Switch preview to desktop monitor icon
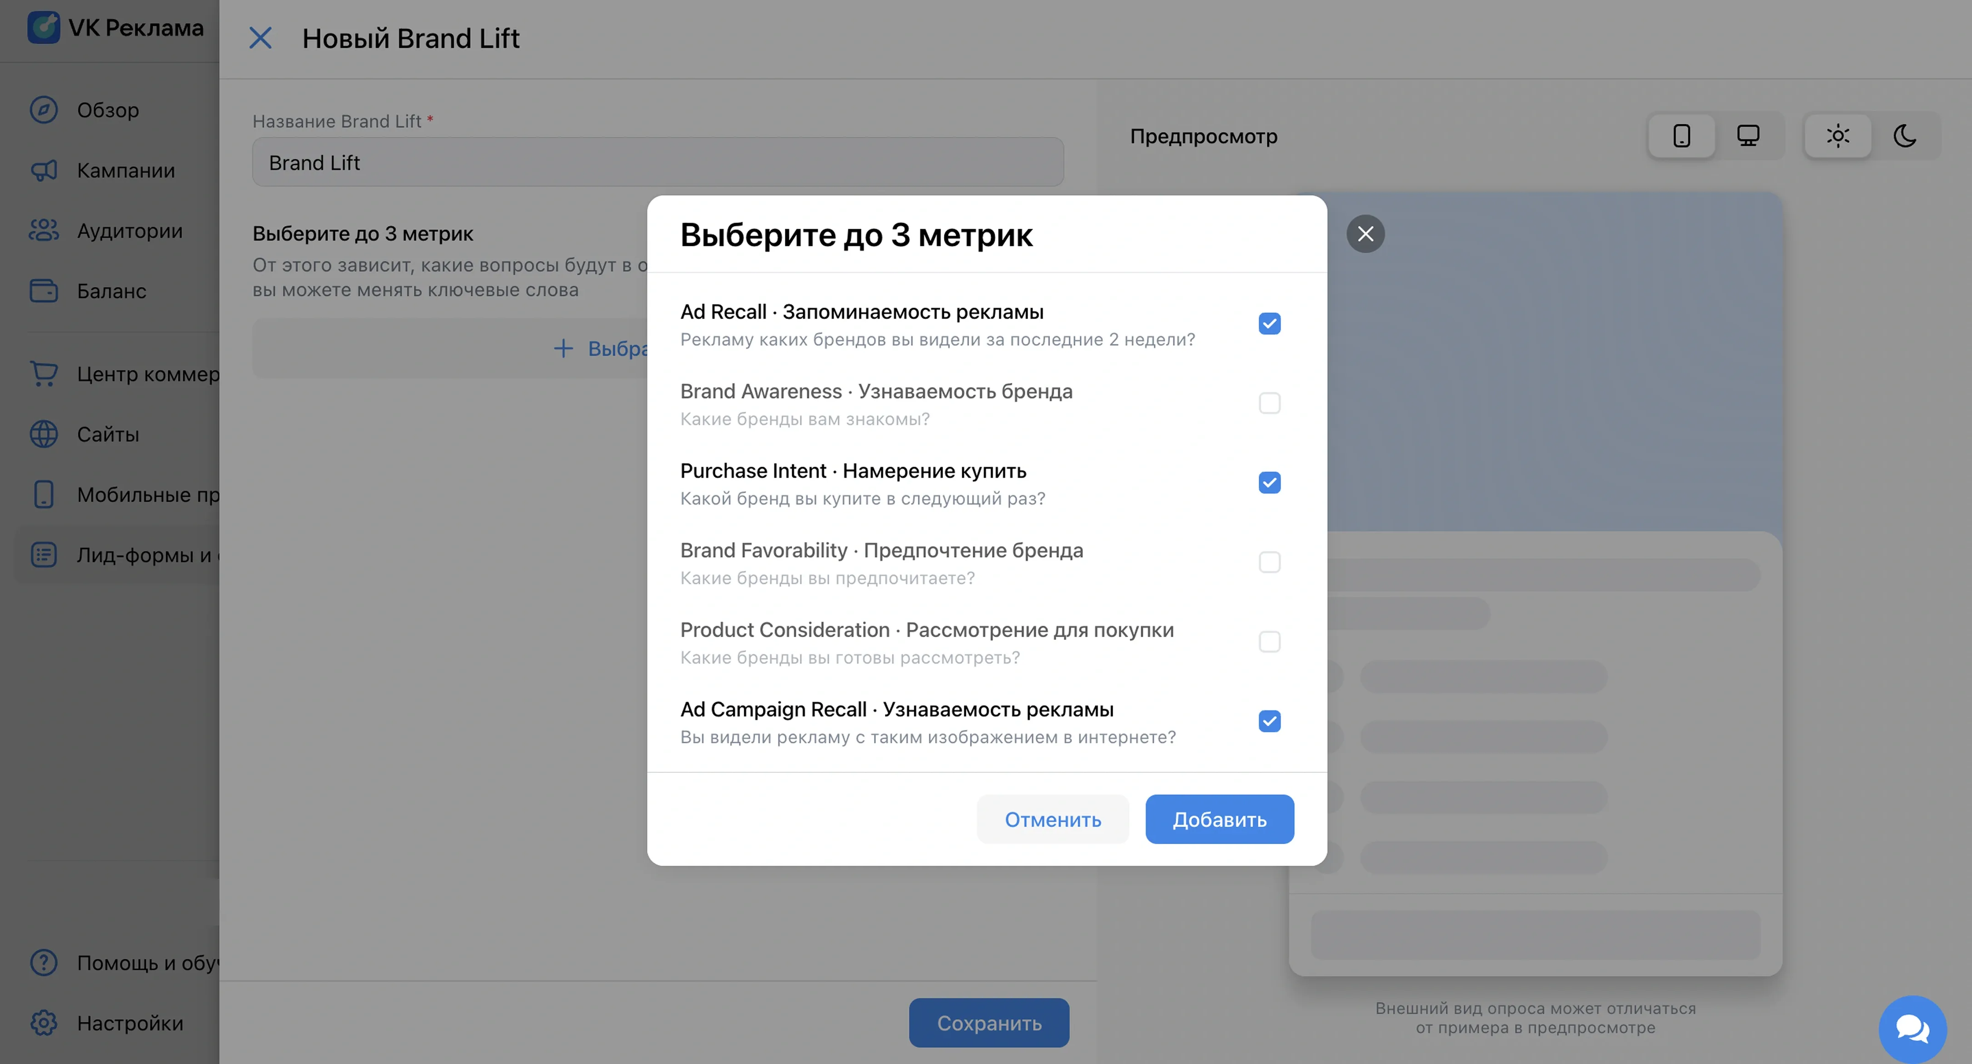The image size is (1972, 1064). coord(1748,136)
